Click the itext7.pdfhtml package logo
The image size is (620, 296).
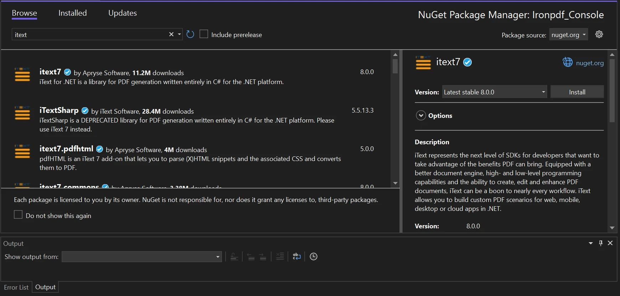click(22, 151)
